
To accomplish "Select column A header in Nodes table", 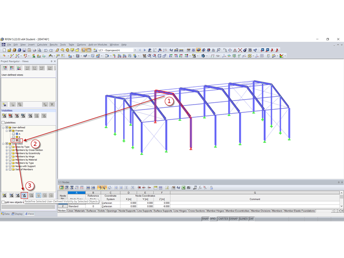I will (x=76, y=193).
